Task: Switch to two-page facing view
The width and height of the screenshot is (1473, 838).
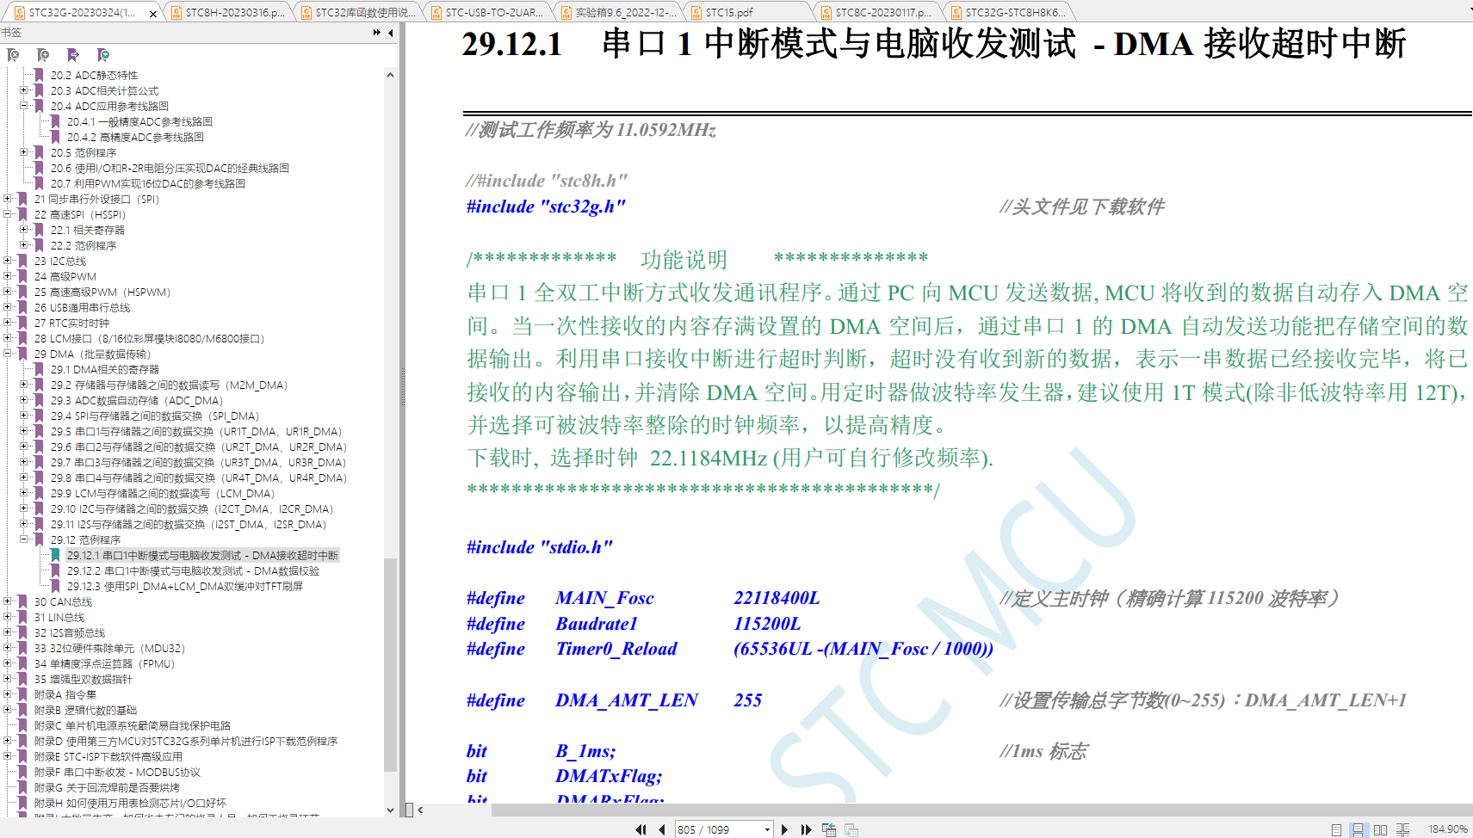Action: click(x=1380, y=829)
